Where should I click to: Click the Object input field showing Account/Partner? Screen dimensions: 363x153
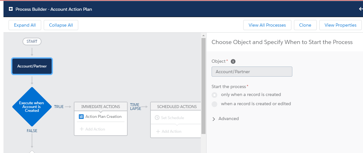tap(252, 72)
